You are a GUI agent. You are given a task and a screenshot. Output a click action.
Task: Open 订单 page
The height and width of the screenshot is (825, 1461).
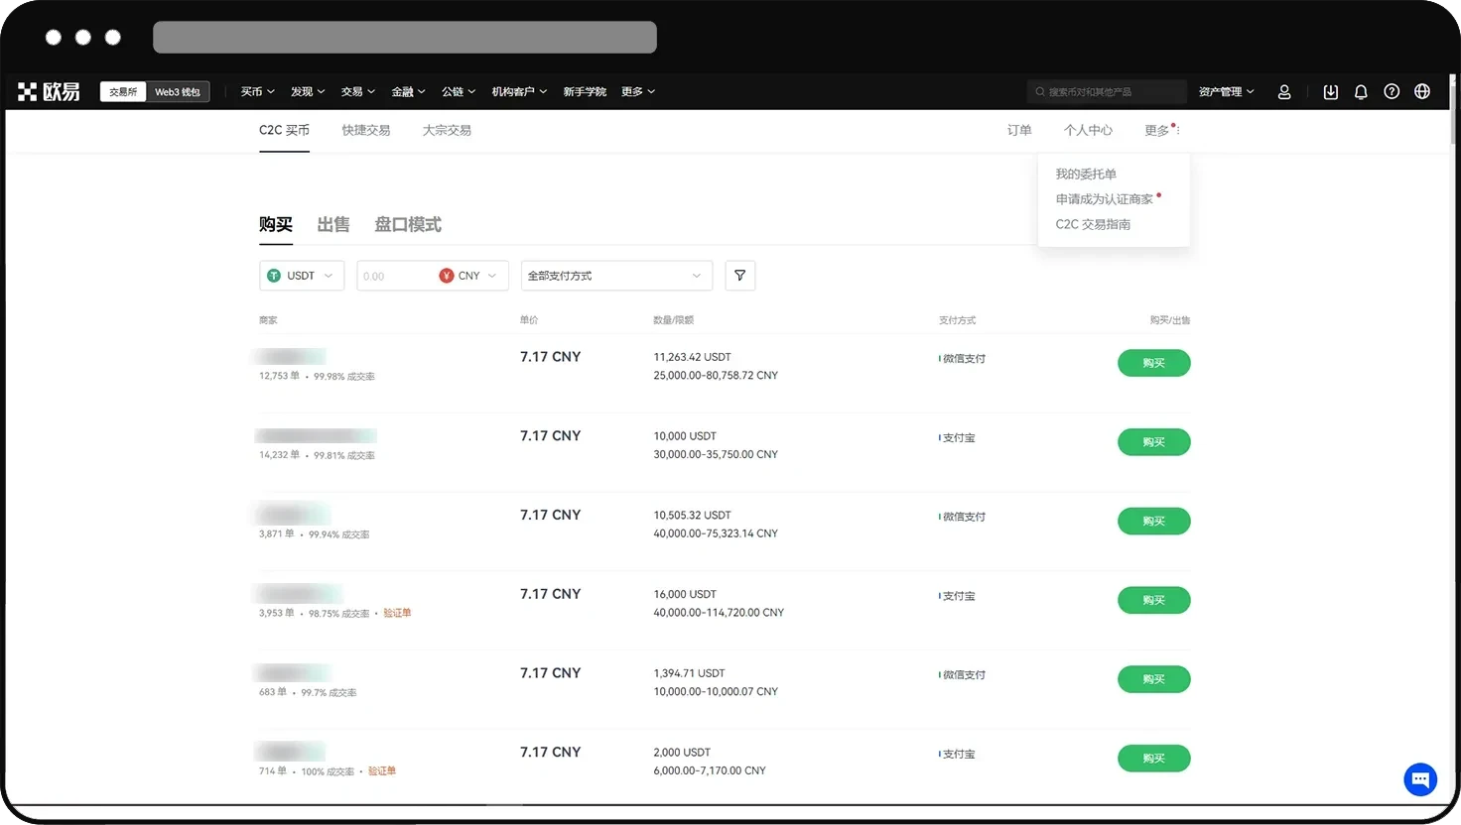tap(1019, 130)
